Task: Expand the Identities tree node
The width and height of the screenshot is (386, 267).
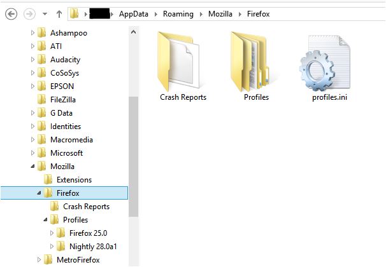Action: (32, 127)
